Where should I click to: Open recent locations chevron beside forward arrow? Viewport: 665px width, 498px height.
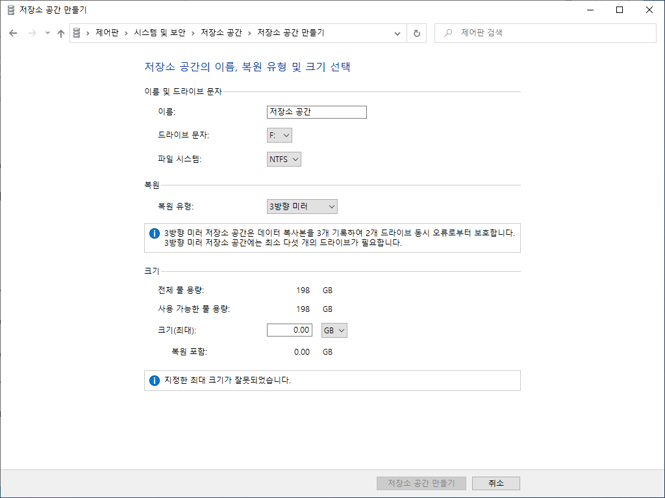point(47,33)
